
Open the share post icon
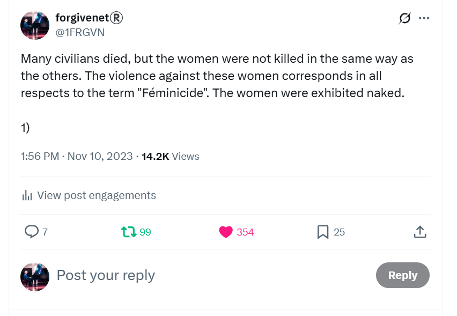[x=420, y=232]
